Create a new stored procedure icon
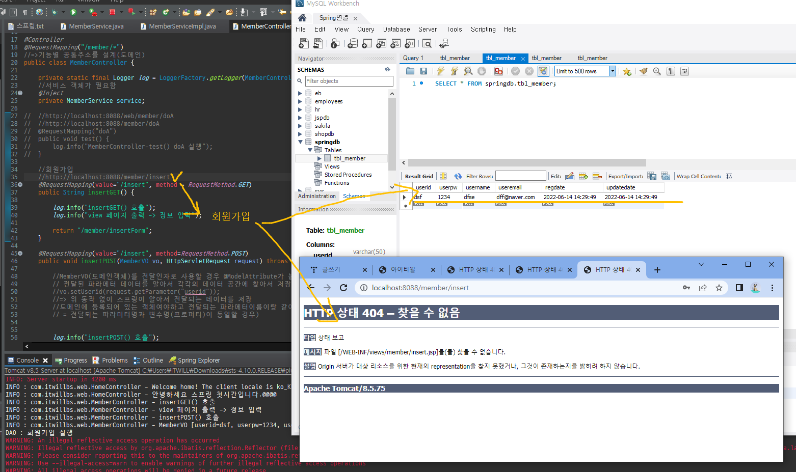The width and height of the screenshot is (796, 472). coord(395,44)
